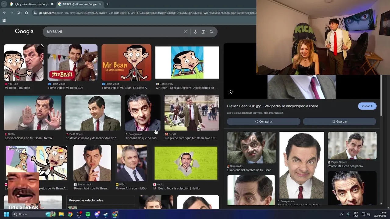Click side panel scrollbar down arrow

(381, 204)
